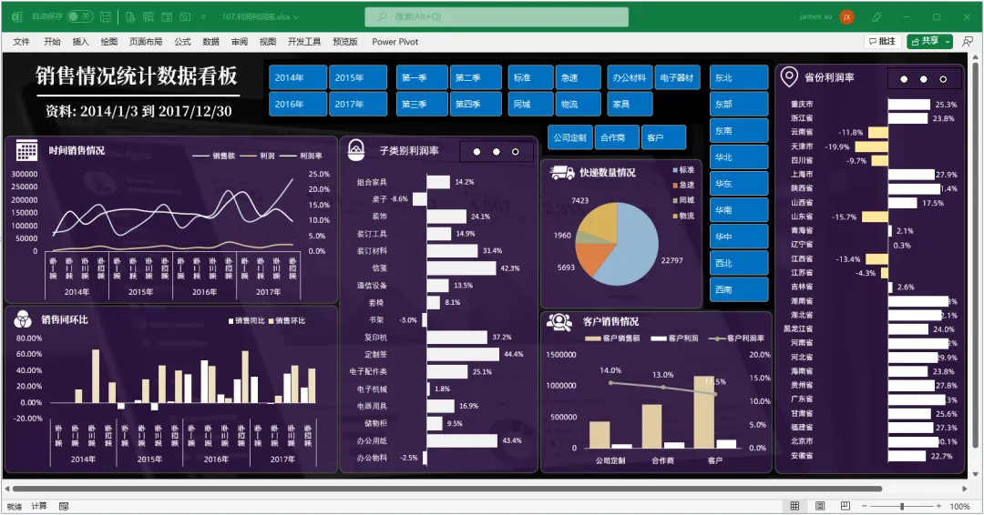Filter by the 公司定制 slicer button
The width and height of the screenshot is (984, 515).
tap(570, 137)
